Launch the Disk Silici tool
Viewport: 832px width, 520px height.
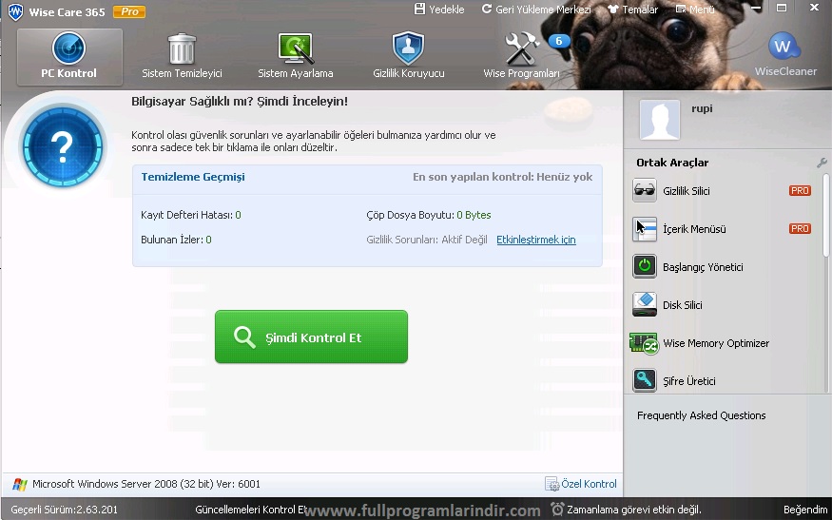644,305
